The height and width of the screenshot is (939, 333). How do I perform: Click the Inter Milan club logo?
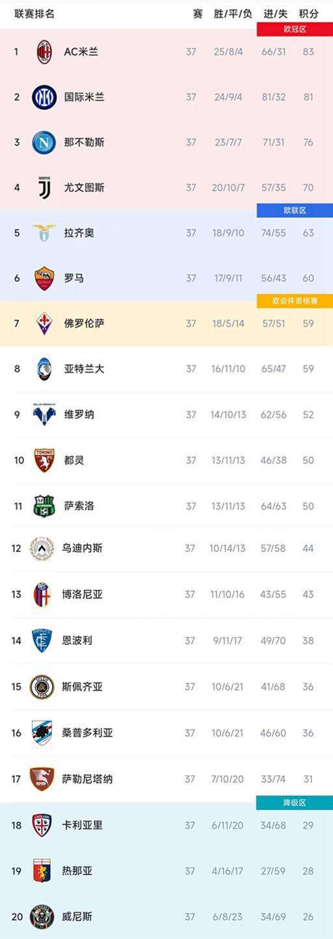coord(44,97)
